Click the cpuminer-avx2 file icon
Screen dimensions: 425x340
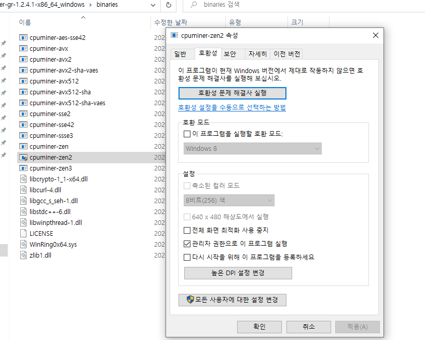(x=23, y=59)
